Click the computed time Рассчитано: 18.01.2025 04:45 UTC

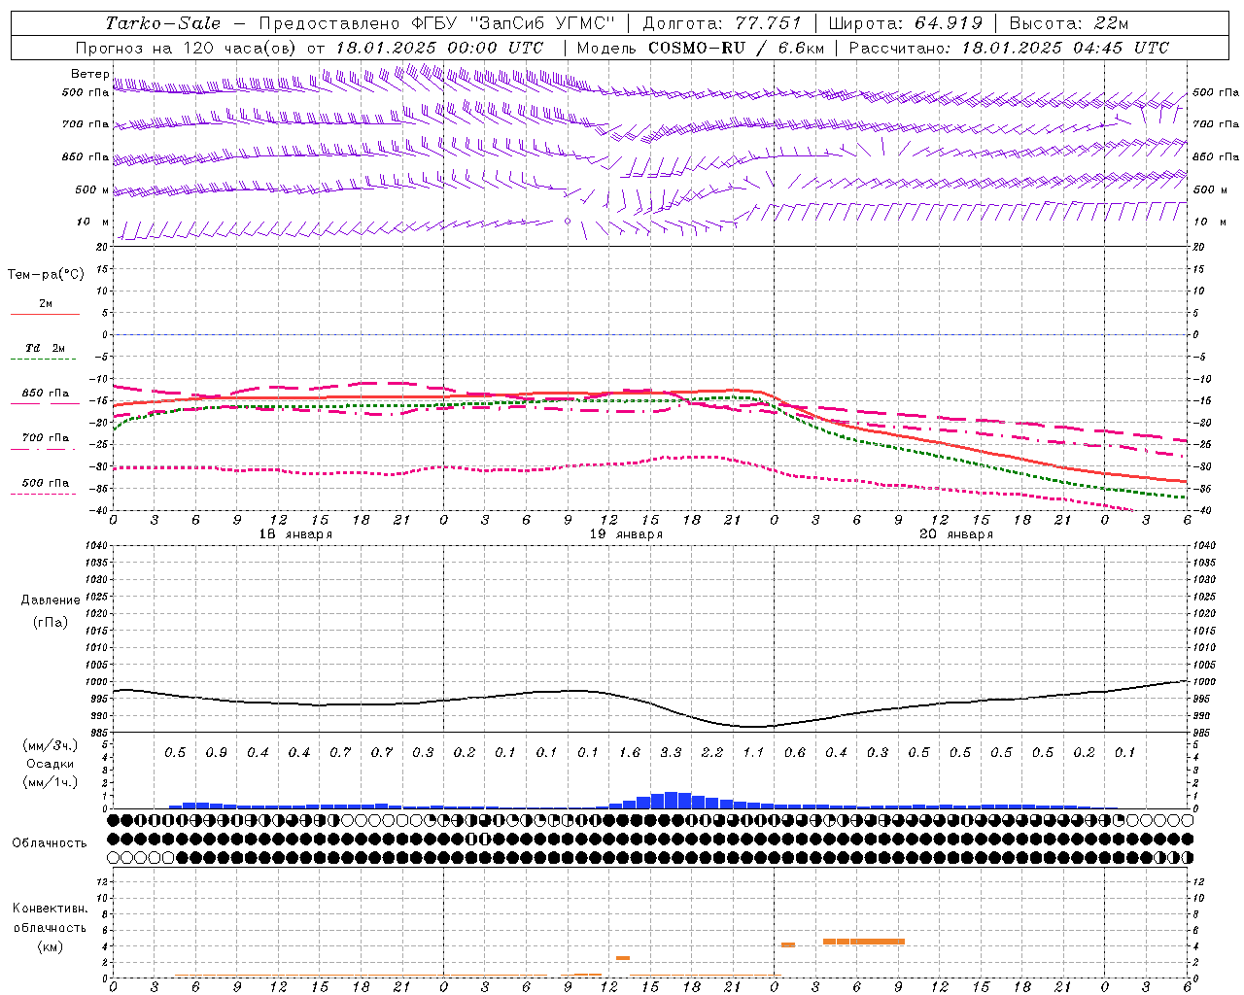click(1010, 48)
